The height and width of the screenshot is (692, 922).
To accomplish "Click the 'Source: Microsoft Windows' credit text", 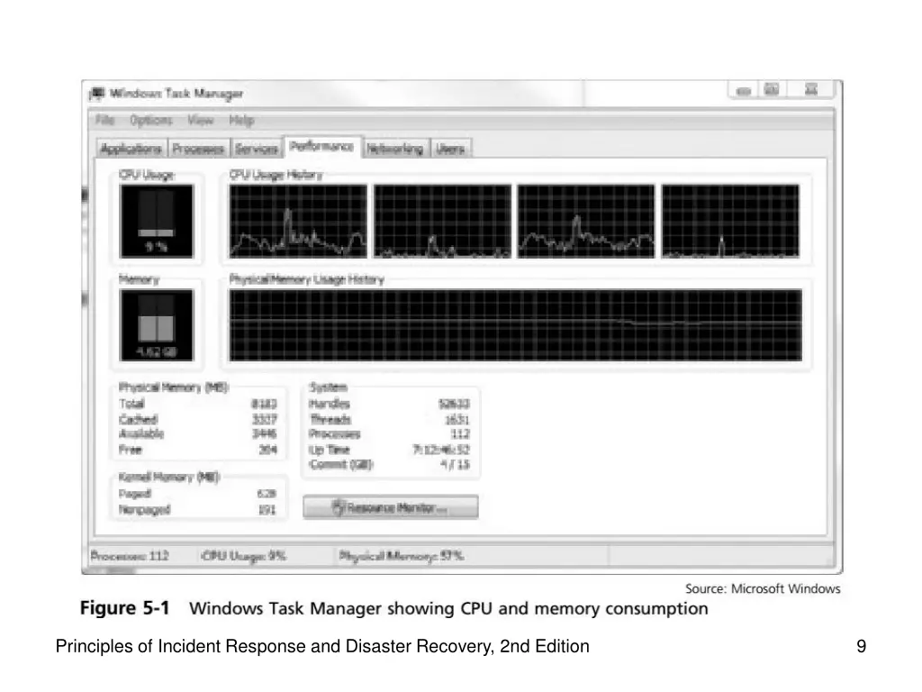I will point(763,588).
